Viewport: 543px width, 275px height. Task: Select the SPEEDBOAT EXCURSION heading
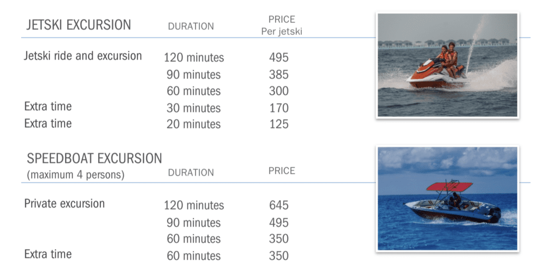(x=94, y=158)
